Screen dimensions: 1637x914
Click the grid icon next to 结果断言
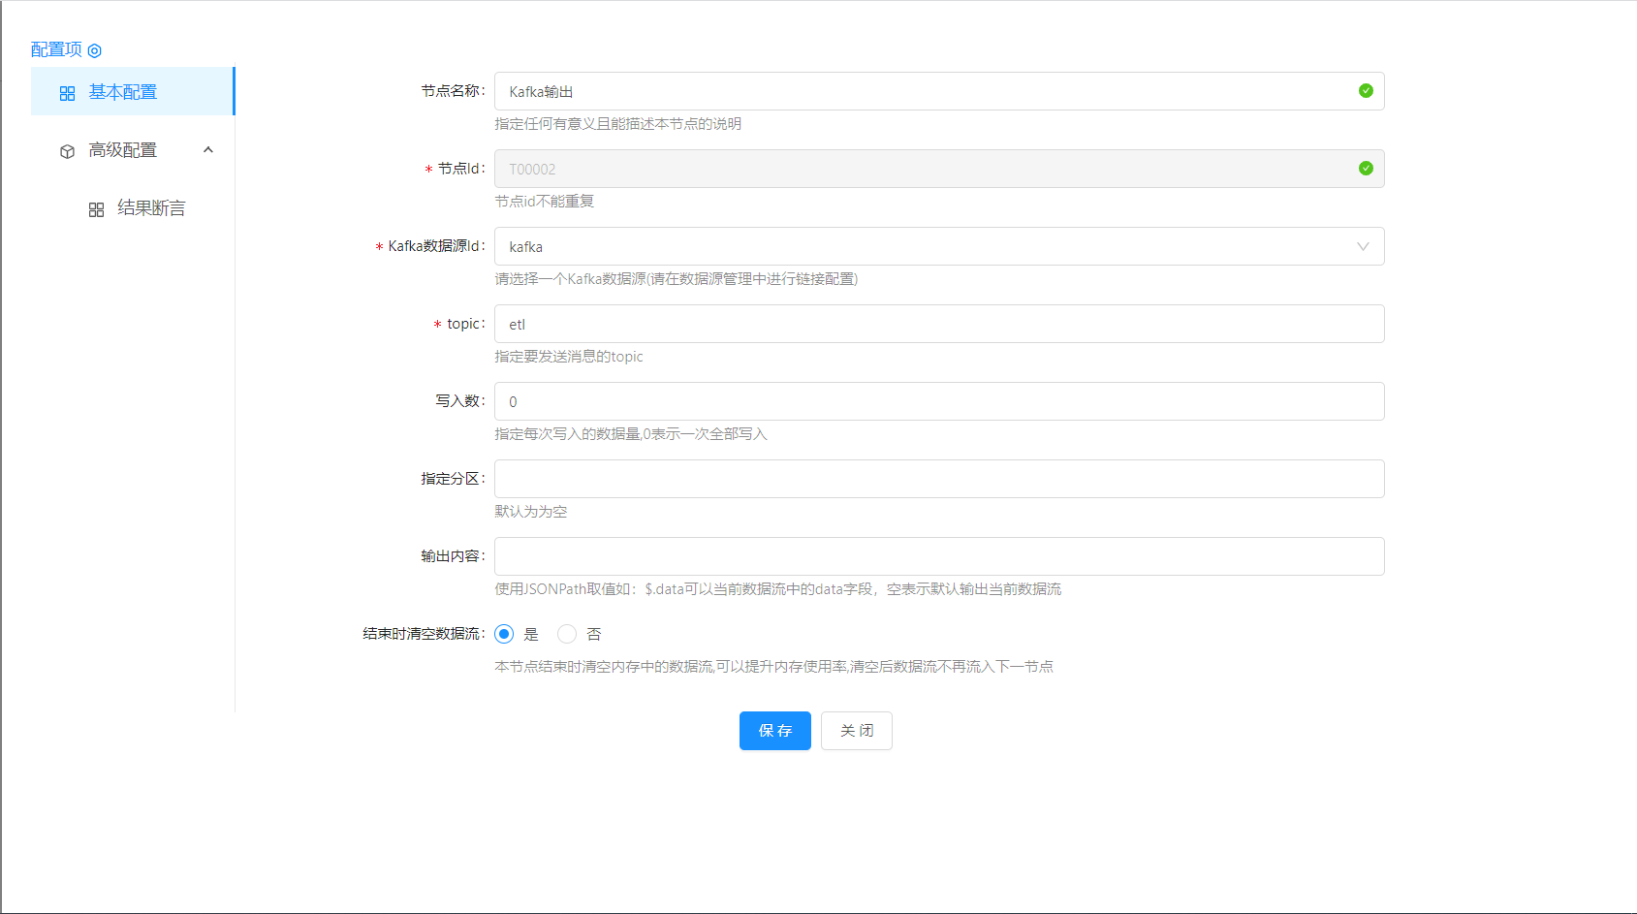(96, 209)
